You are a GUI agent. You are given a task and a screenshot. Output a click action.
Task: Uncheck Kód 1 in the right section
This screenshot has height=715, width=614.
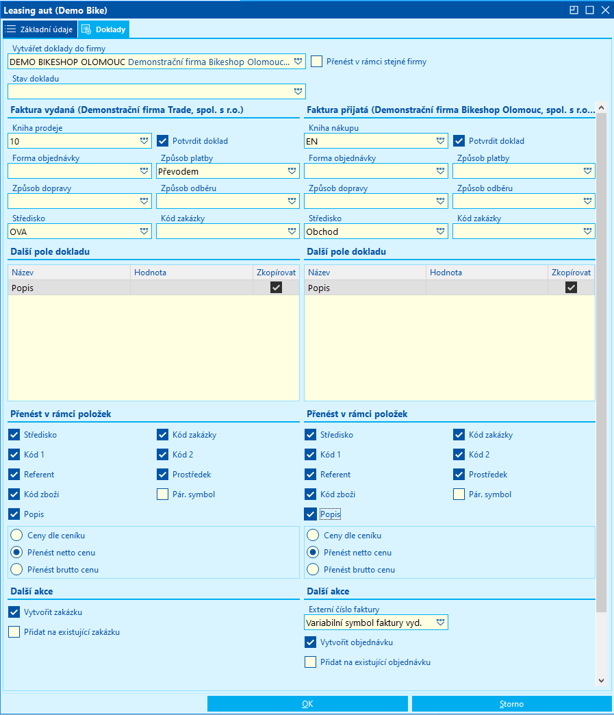click(x=310, y=455)
